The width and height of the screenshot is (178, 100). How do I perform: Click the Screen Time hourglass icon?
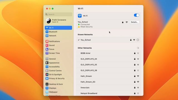point(47,53)
